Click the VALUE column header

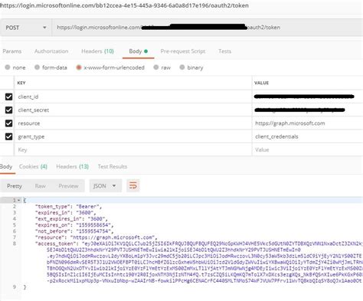point(261,83)
